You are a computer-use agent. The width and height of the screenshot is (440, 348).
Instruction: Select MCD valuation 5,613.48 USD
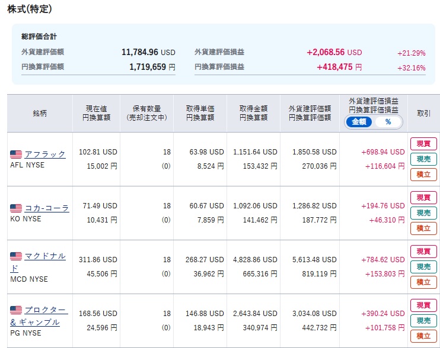point(314,260)
